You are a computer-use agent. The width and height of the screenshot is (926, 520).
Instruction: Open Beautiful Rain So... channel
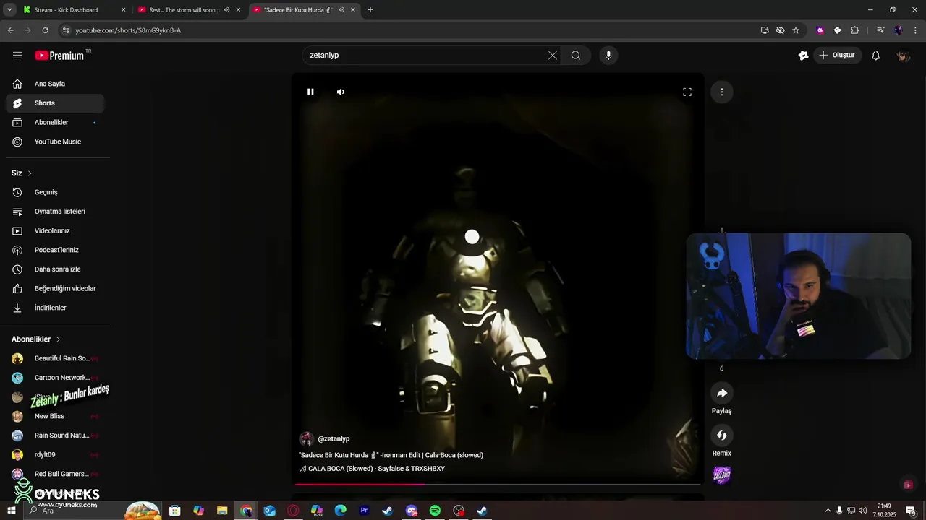[55, 358]
